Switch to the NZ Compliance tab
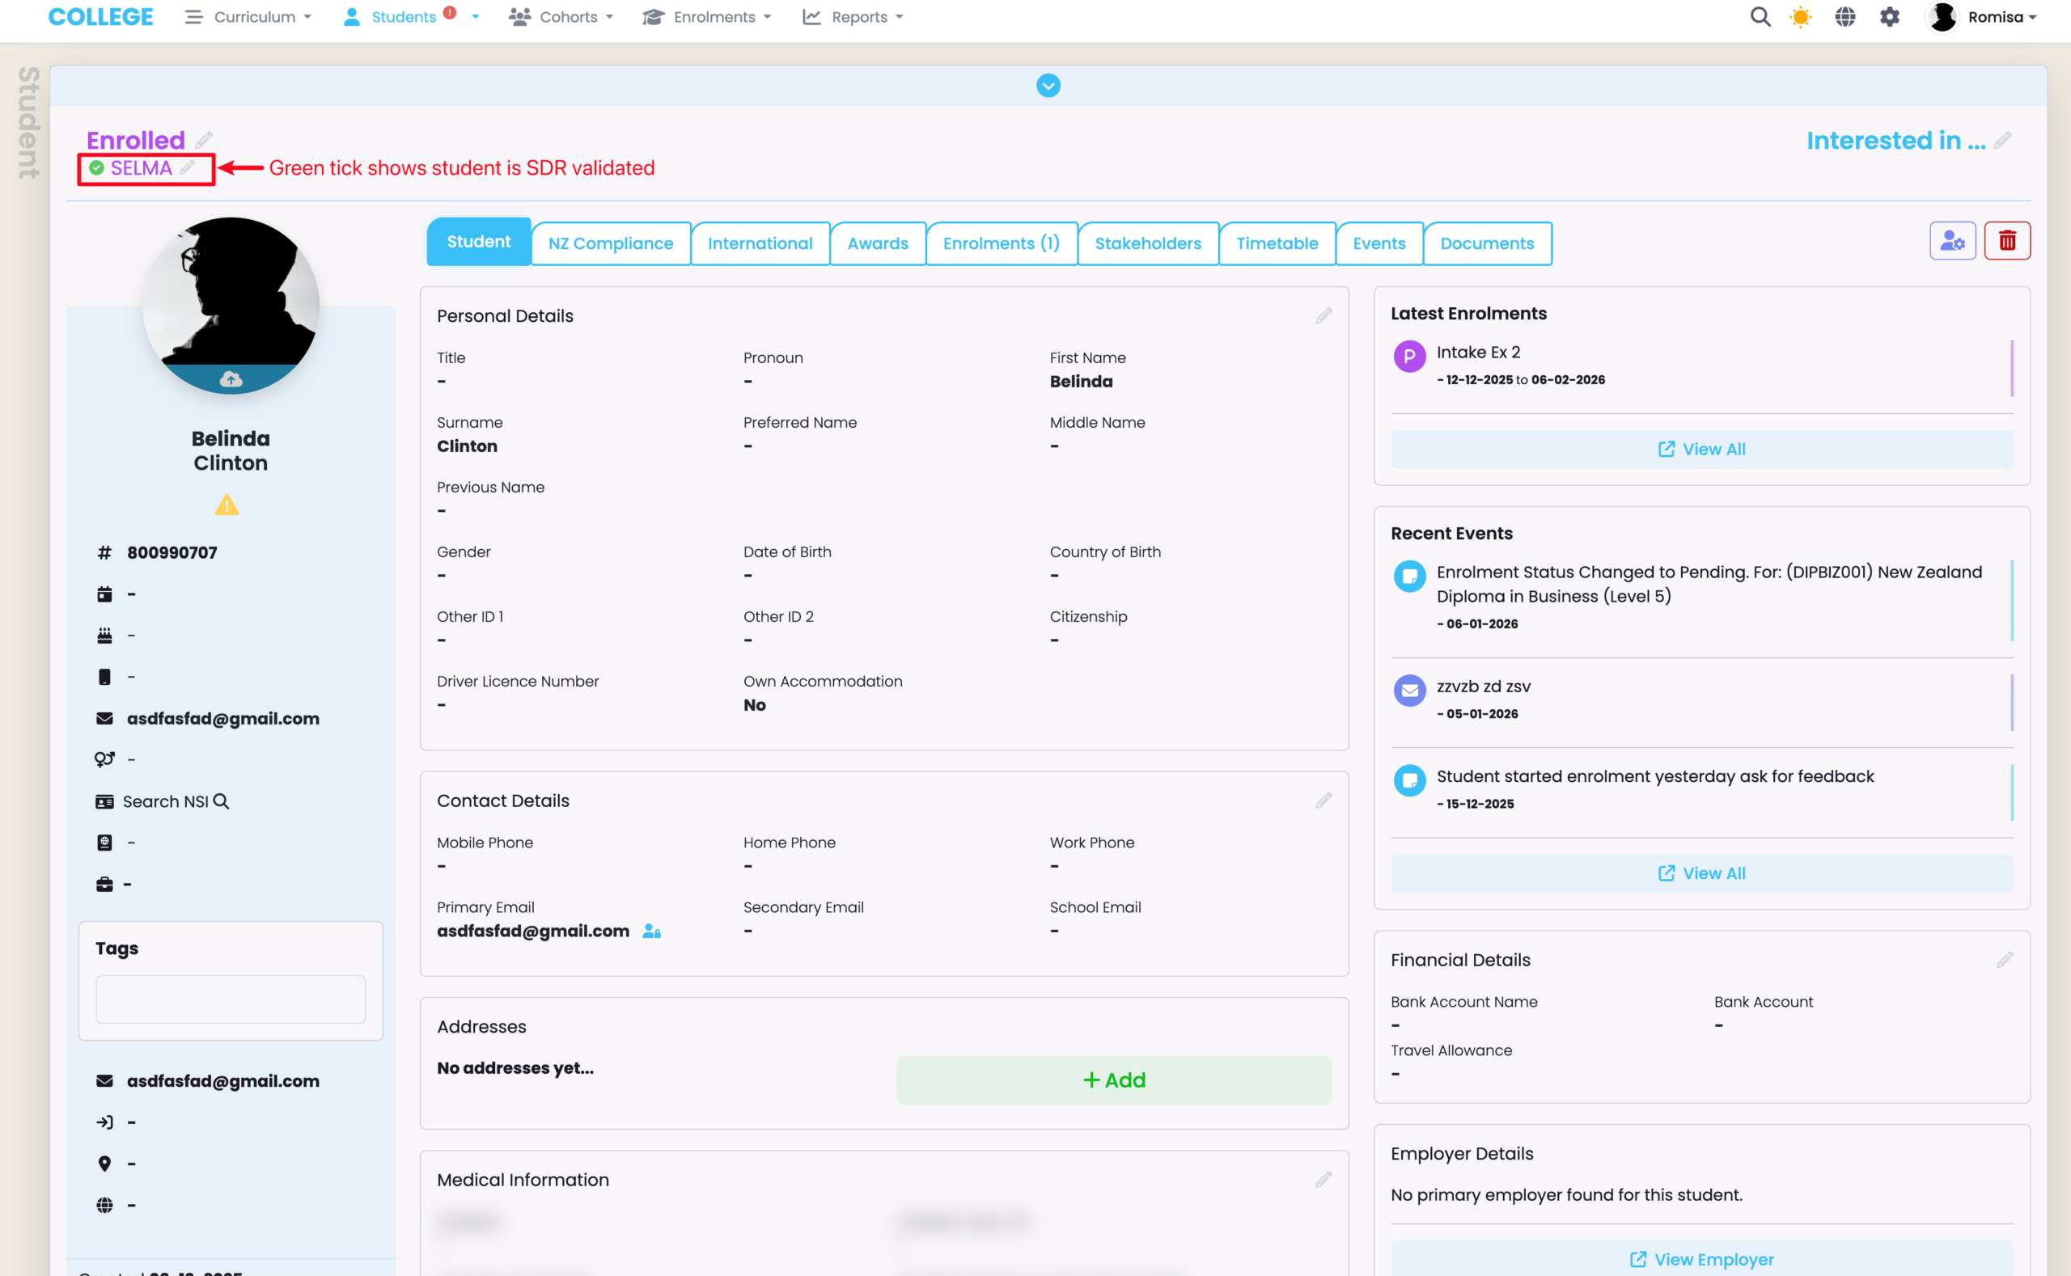 [611, 243]
